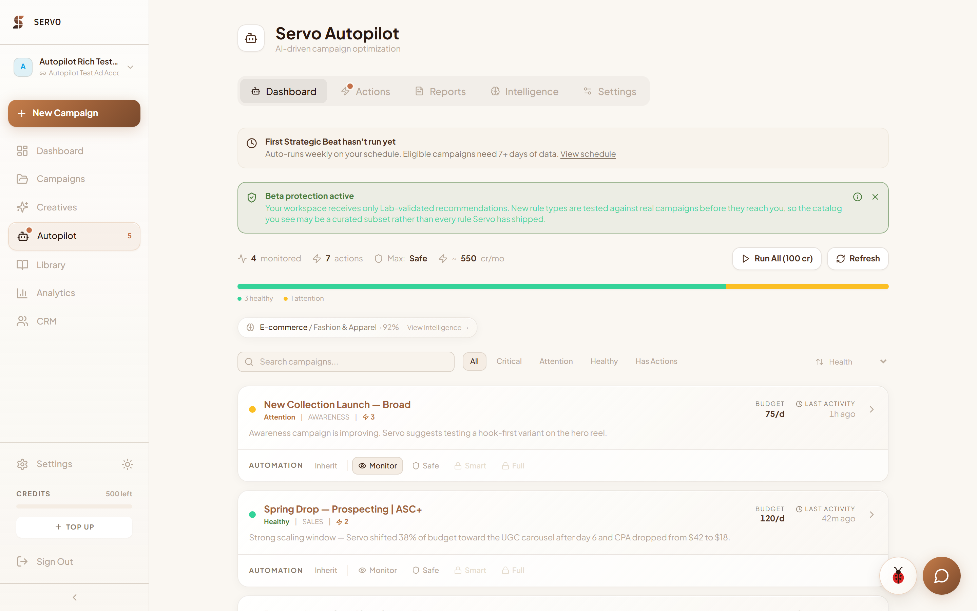Click Run All (100 cr) button
This screenshot has width=977, height=611.
coord(777,259)
